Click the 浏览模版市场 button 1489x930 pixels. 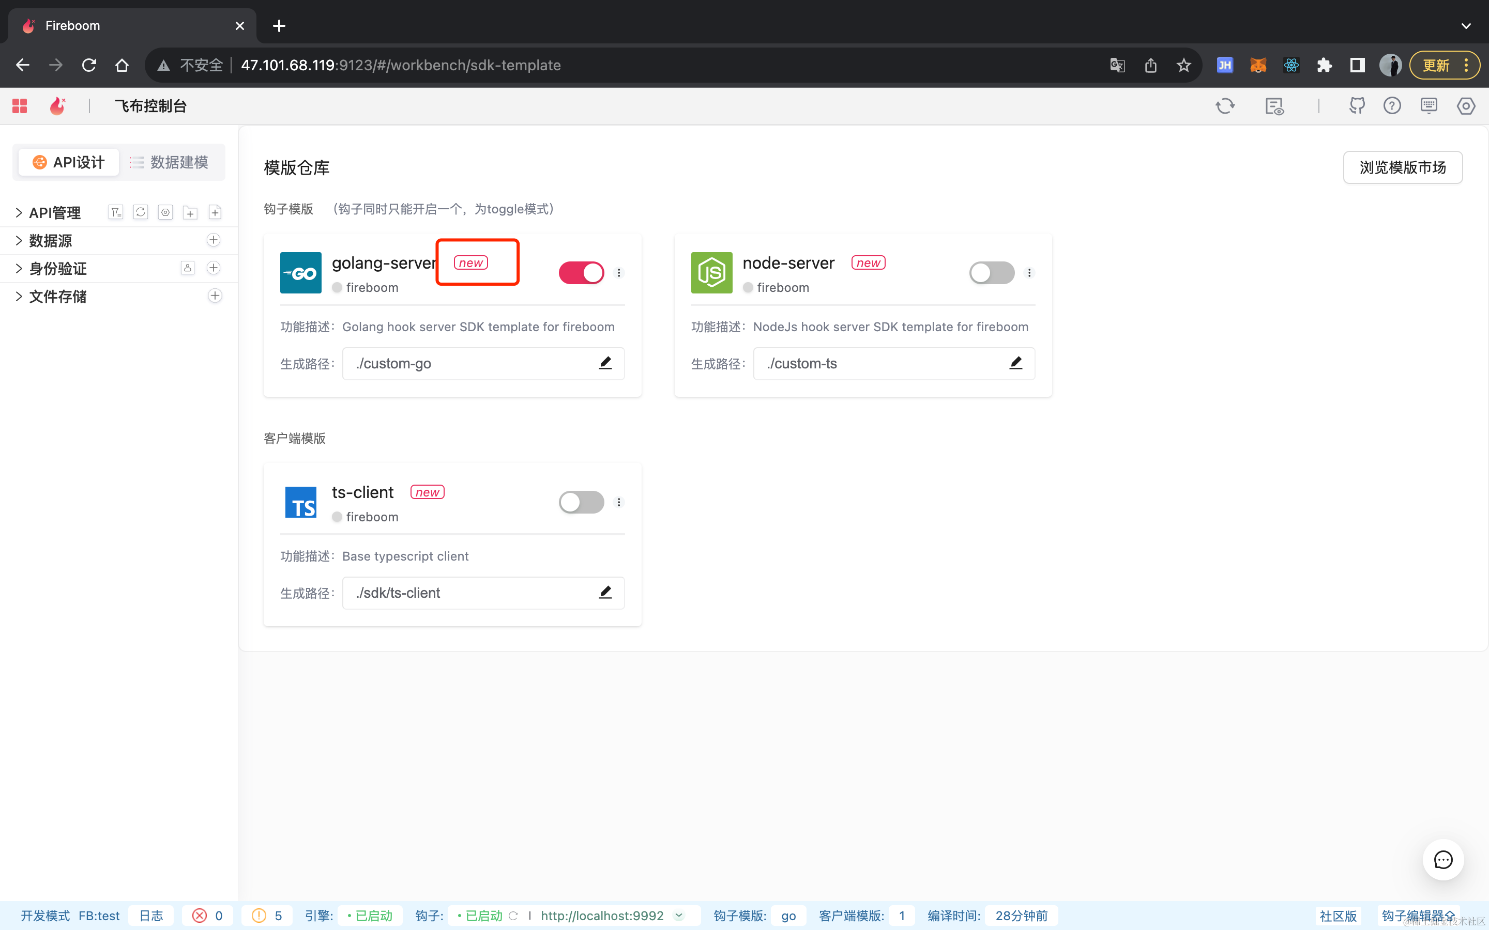coord(1402,167)
